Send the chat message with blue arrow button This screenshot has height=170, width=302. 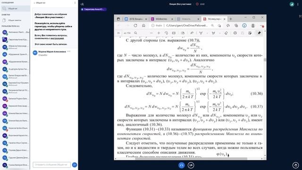pyautogui.click(x=75, y=165)
